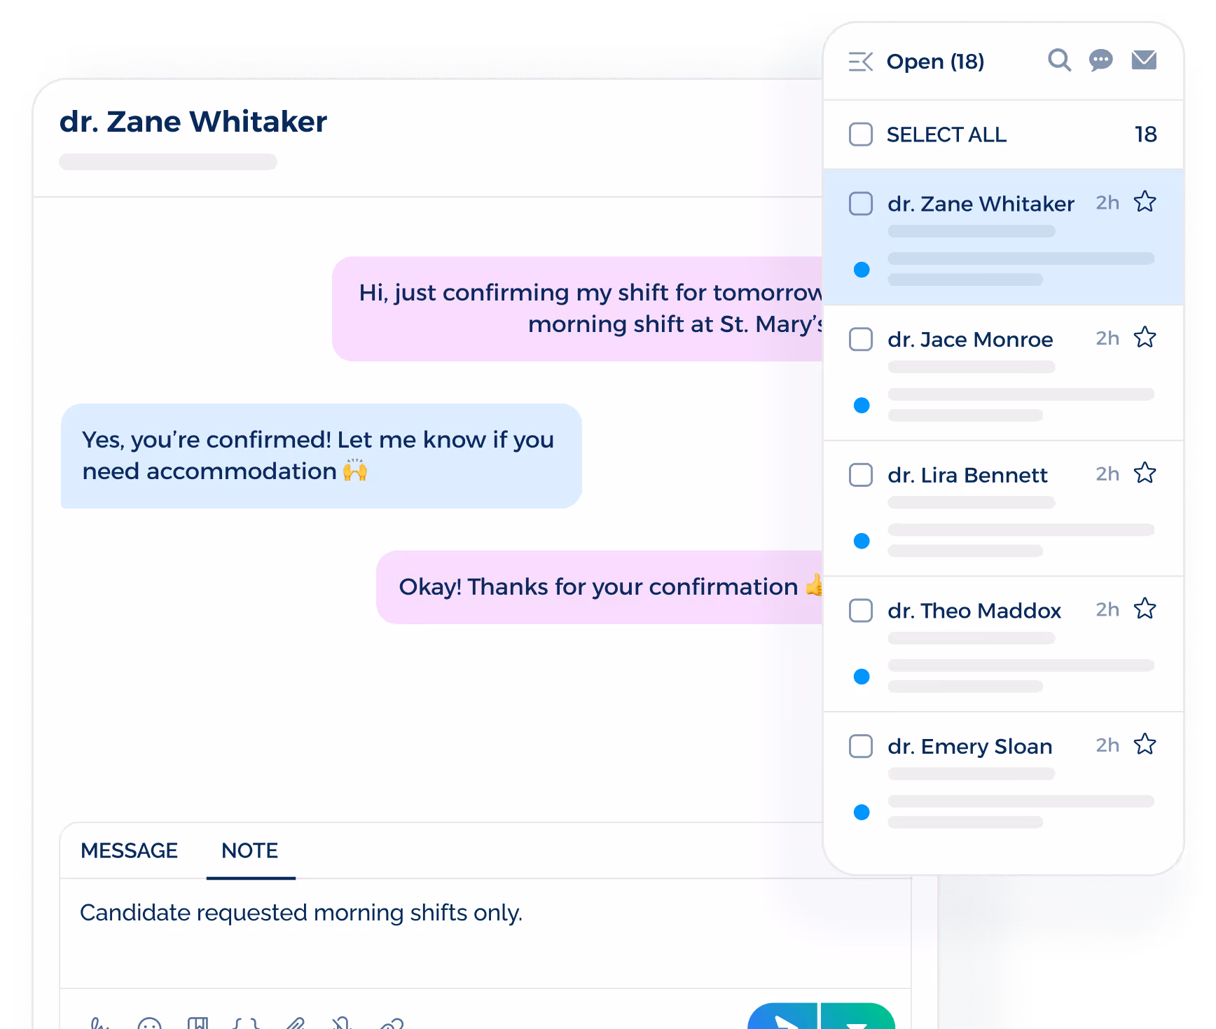Viewport: 1216px width, 1029px height.
Task: Check the SELECT ALL checkbox
Action: (861, 134)
